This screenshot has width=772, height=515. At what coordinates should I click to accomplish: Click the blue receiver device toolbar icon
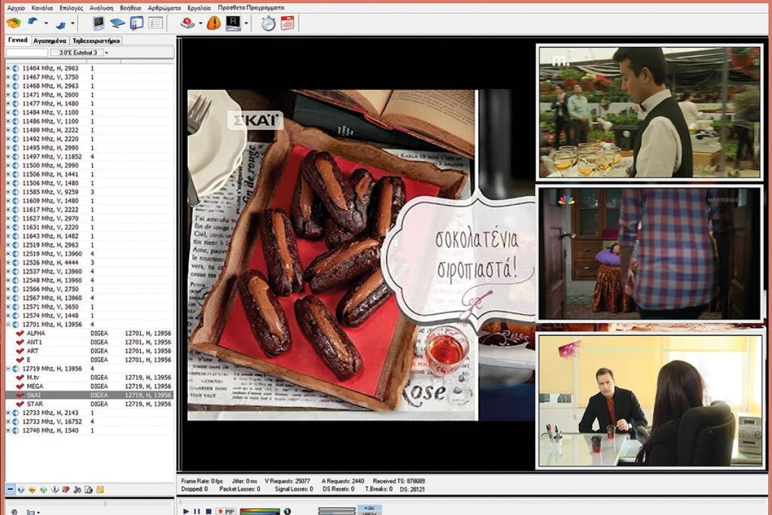click(117, 23)
